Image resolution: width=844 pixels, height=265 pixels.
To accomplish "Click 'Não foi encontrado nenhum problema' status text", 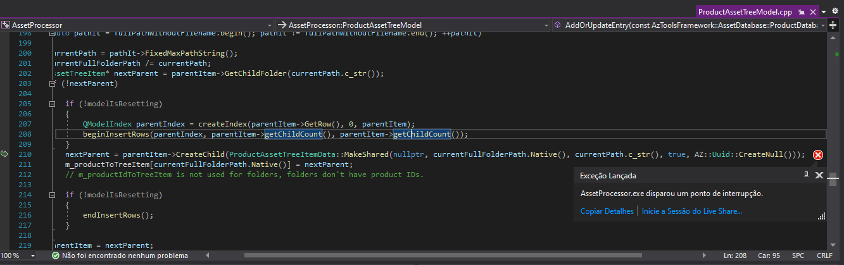I will click(x=125, y=256).
